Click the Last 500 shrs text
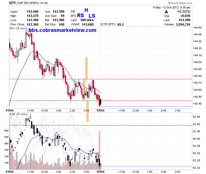206x174 pixels. pos(87,20)
